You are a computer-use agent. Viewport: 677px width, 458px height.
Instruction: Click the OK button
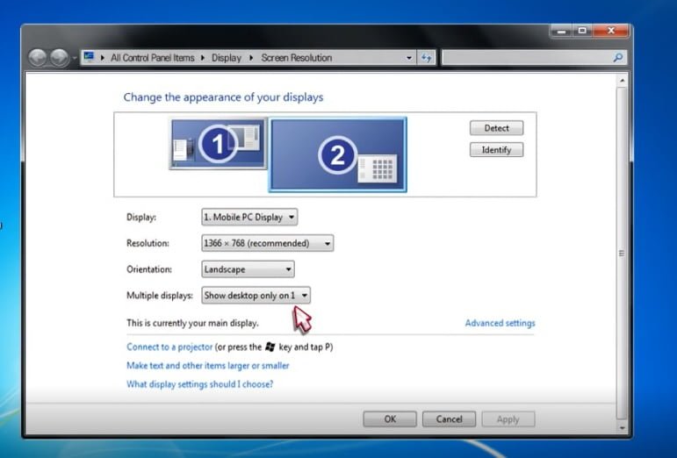click(x=390, y=419)
